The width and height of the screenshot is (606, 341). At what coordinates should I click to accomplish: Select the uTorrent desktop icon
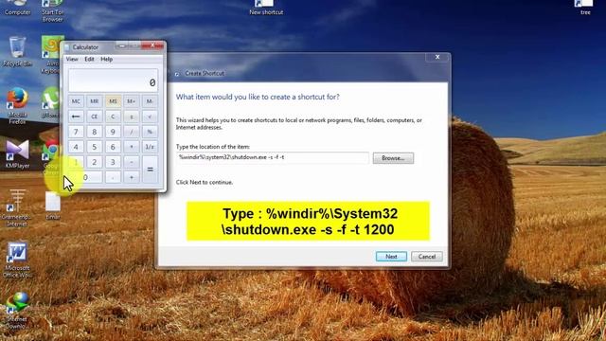(51, 102)
